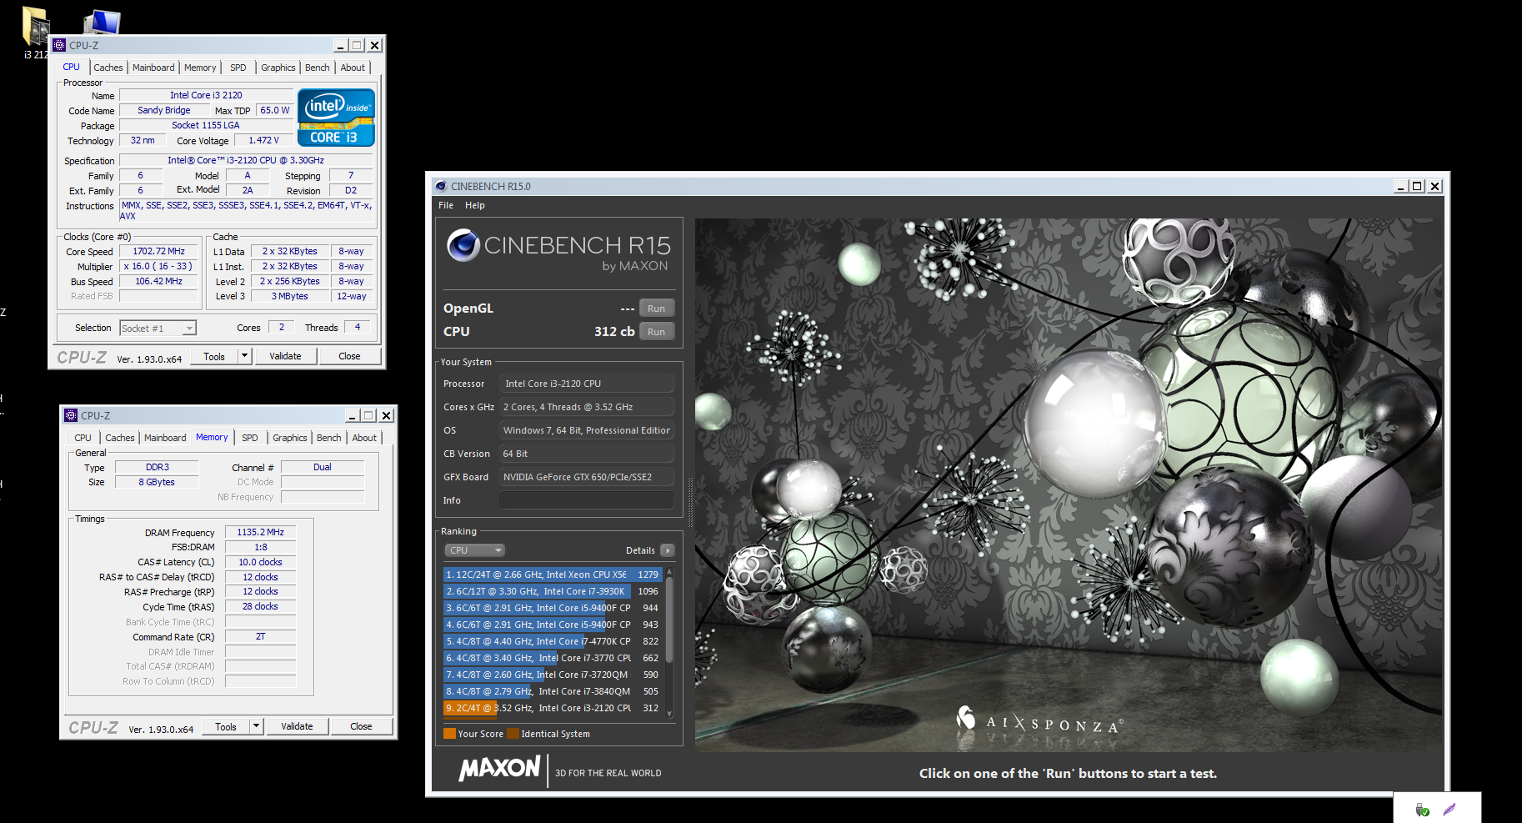This screenshot has width=1522, height=823.
Task: Click Validate in bottom CPU-Z window
Action: 298,726
